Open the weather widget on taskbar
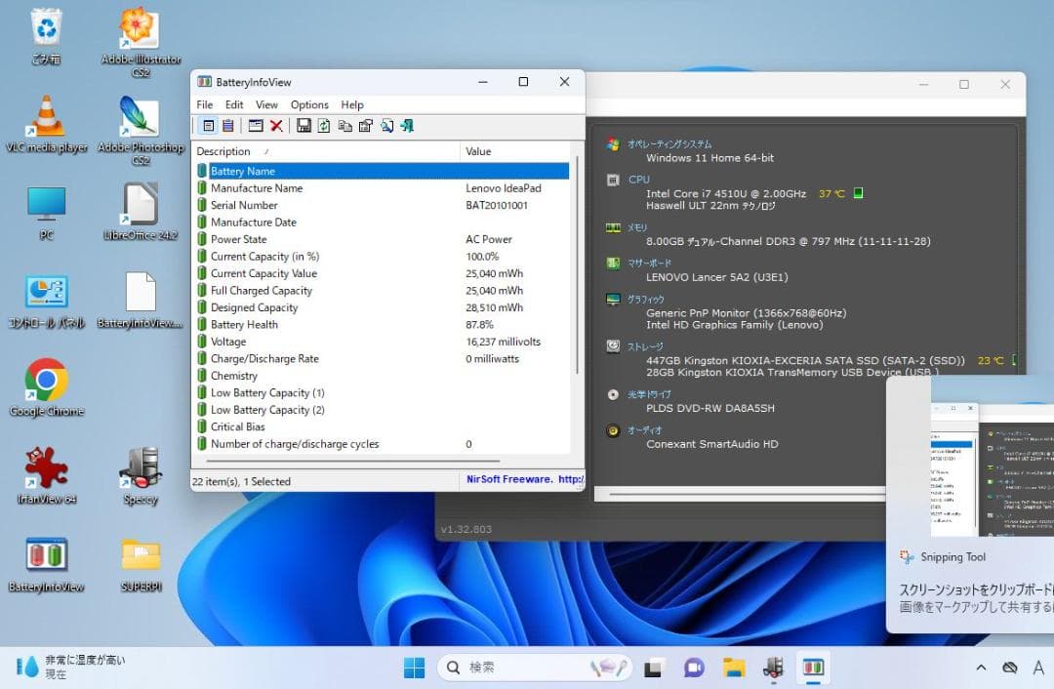The image size is (1054, 689). pyautogui.click(x=70, y=667)
